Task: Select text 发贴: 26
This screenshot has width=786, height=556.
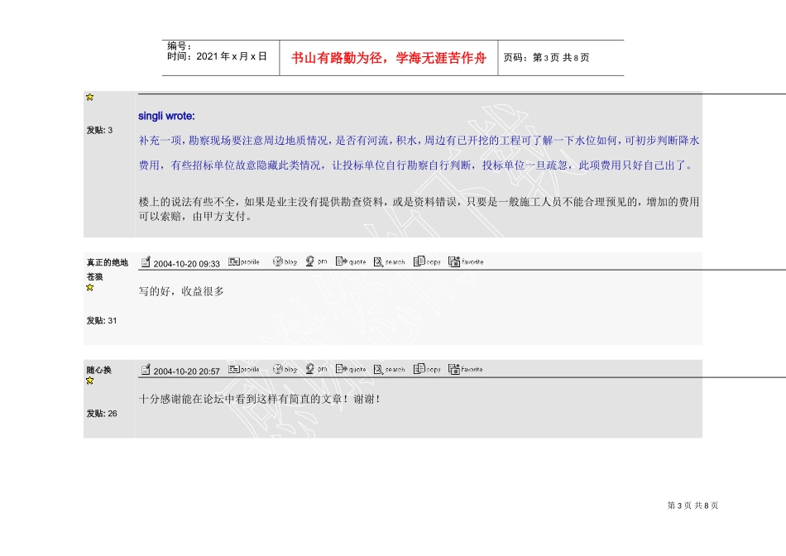Action: coord(101,414)
